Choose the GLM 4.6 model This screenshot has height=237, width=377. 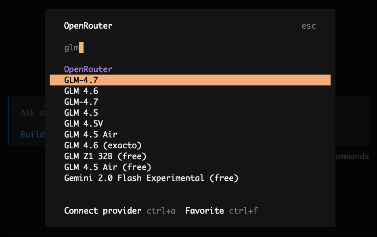click(81, 91)
